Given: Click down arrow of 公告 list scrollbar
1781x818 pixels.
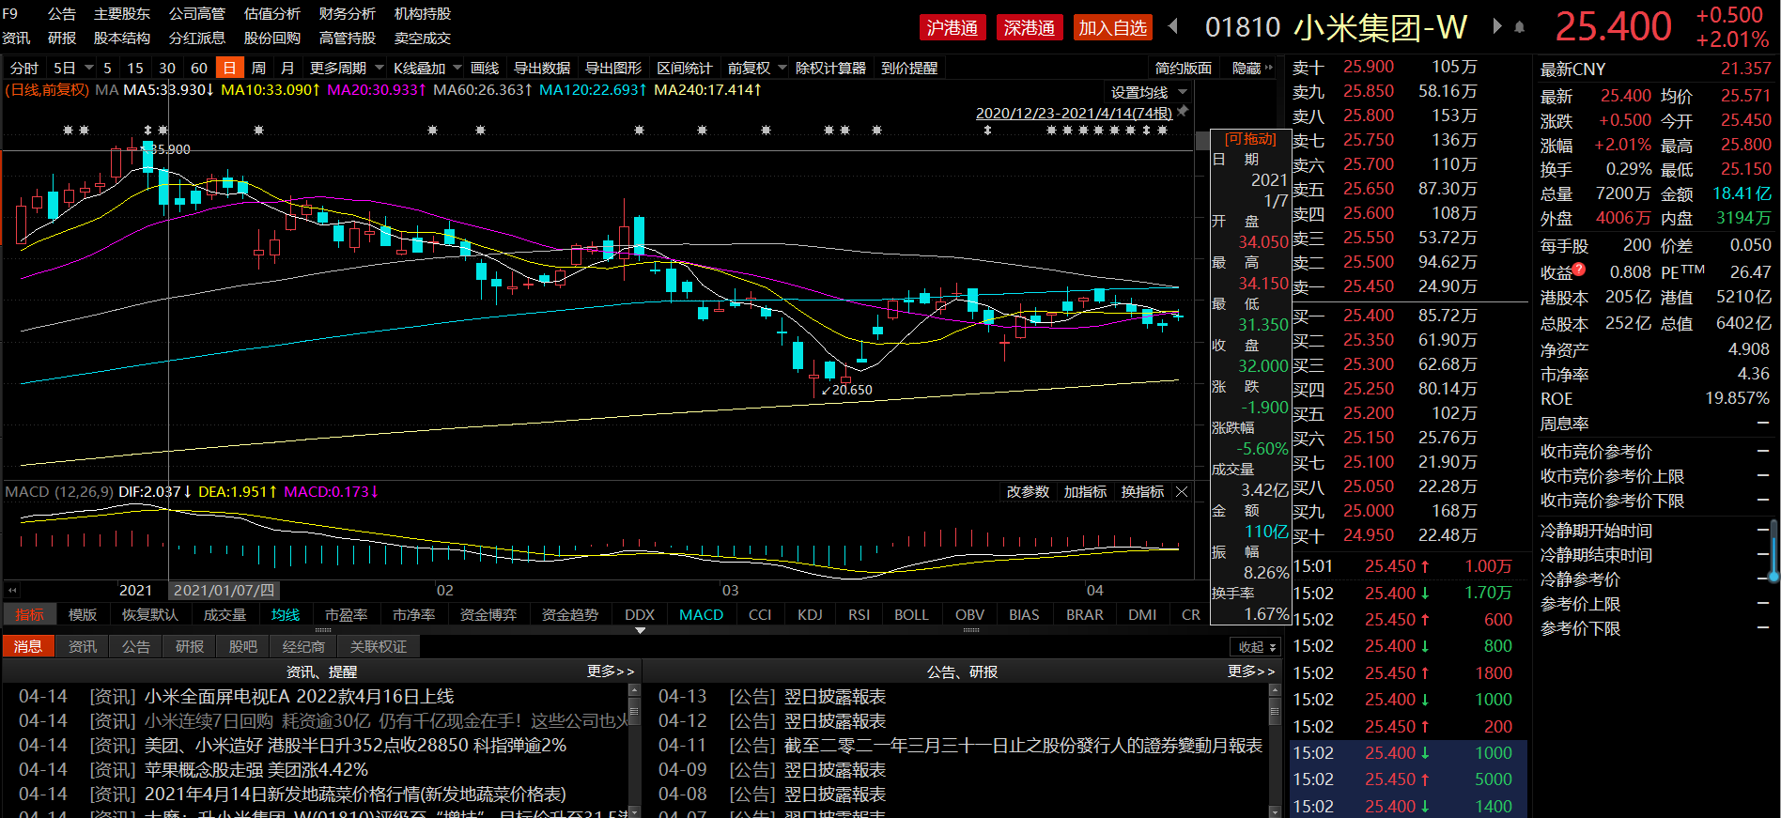Looking at the screenshot, I should 1275,811.
